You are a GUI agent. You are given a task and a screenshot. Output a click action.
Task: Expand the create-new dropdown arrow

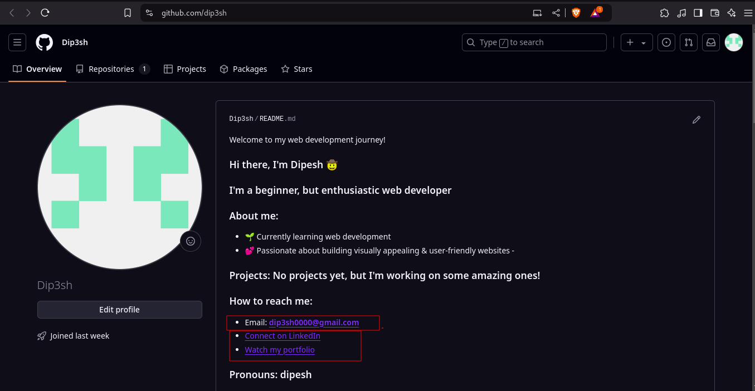pos(644,42)
